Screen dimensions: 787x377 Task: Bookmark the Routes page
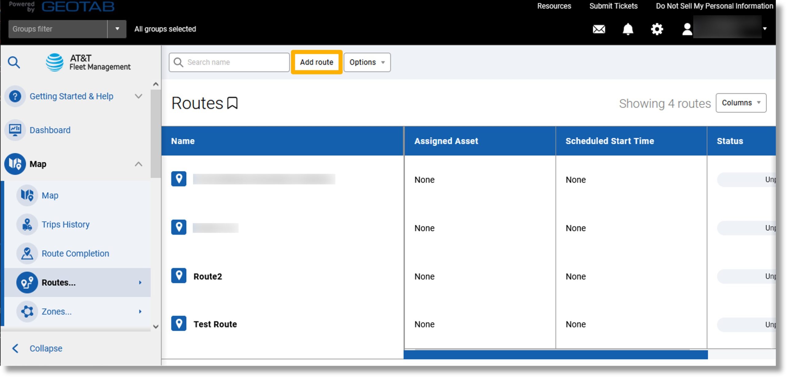click(232, 103)
